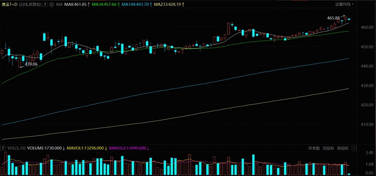Open the MA indicator settings hexagon icon
376x176 pixels.
[x=52, y=4]
